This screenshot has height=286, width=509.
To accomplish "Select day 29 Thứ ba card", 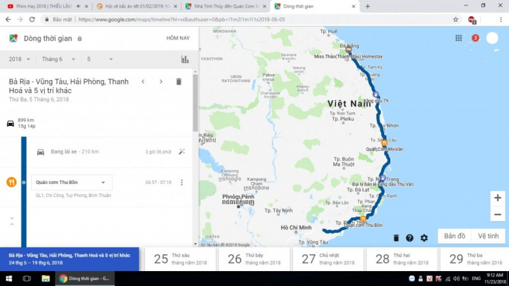I will [x=474, y=259].
